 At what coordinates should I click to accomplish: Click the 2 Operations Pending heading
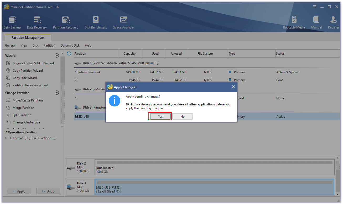21,132
